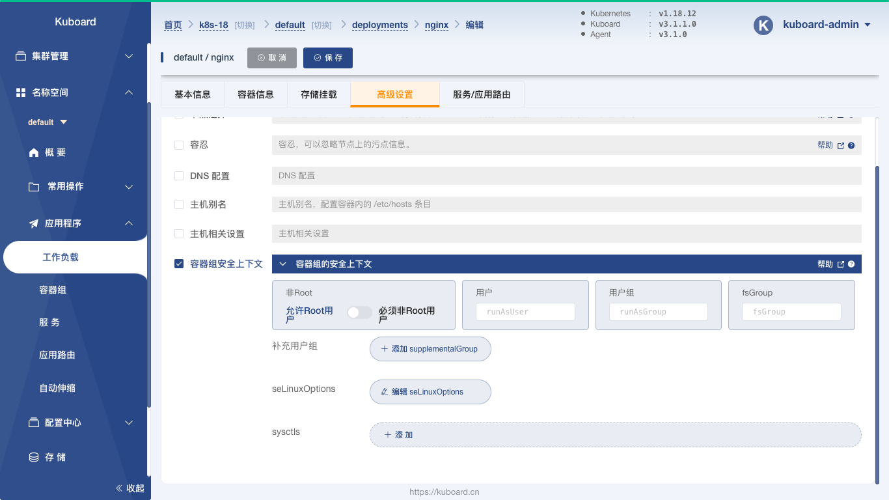Expand the 配置中心 menu chevron
The image size is (889, 500).
click(129, 423)
